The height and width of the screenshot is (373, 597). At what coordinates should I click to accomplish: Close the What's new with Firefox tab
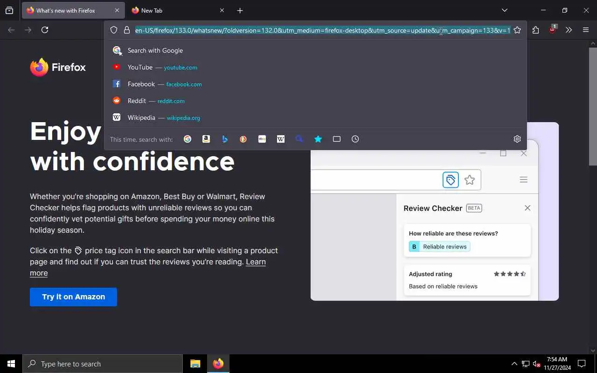click(117, 10)
